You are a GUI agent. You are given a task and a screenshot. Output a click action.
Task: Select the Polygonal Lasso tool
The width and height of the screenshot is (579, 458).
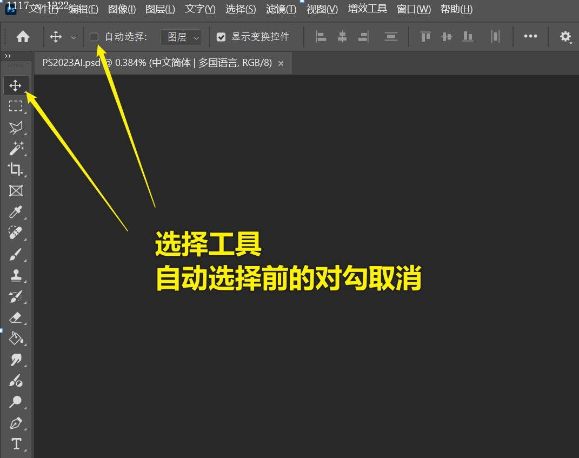tap(16, 128)
